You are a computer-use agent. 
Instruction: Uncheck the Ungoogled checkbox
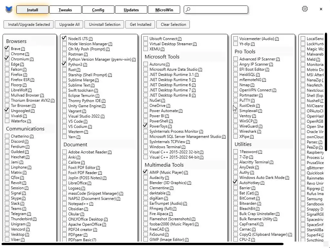pos(7,110)
